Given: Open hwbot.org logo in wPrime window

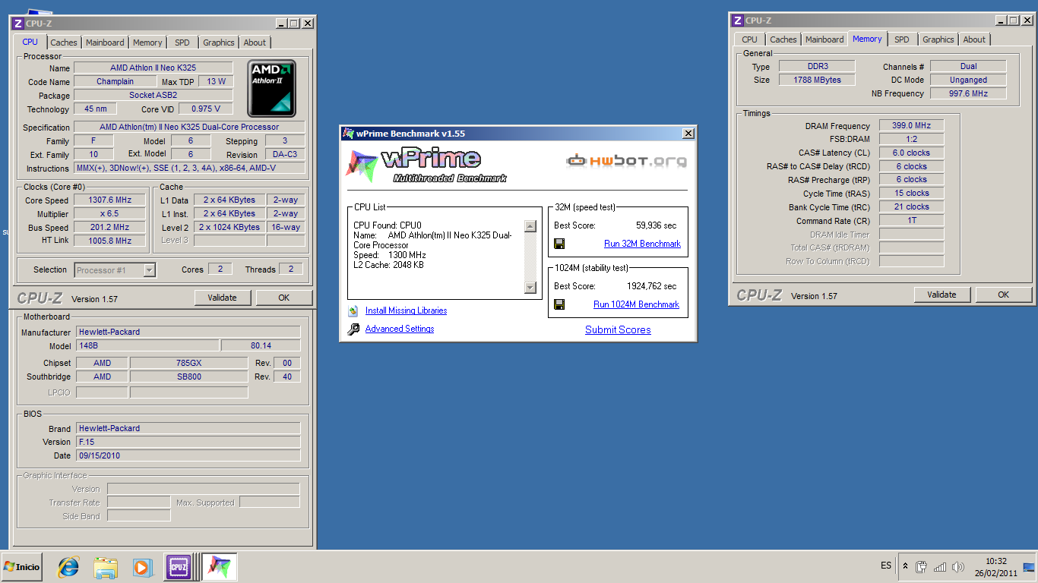Looking at the screenshot, I should pyautogui.click(x=627, y=160).
